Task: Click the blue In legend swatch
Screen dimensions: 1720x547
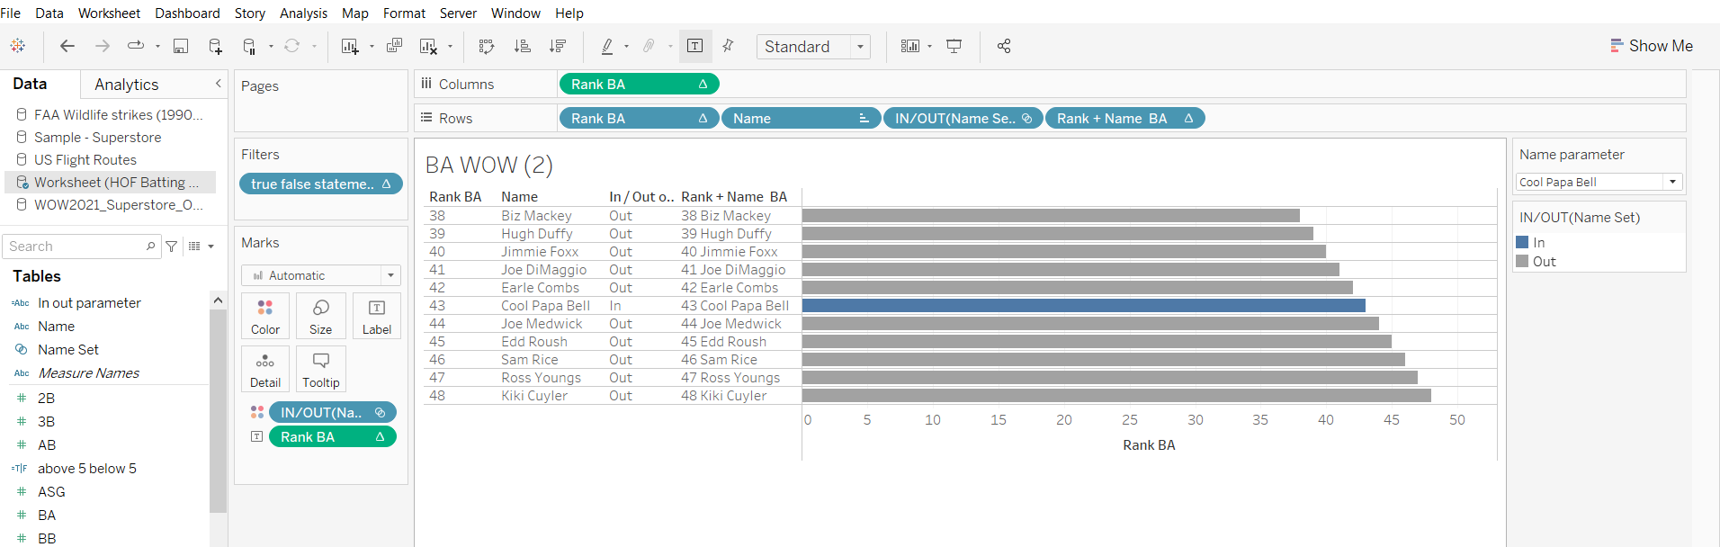Action: point(1522,242)
